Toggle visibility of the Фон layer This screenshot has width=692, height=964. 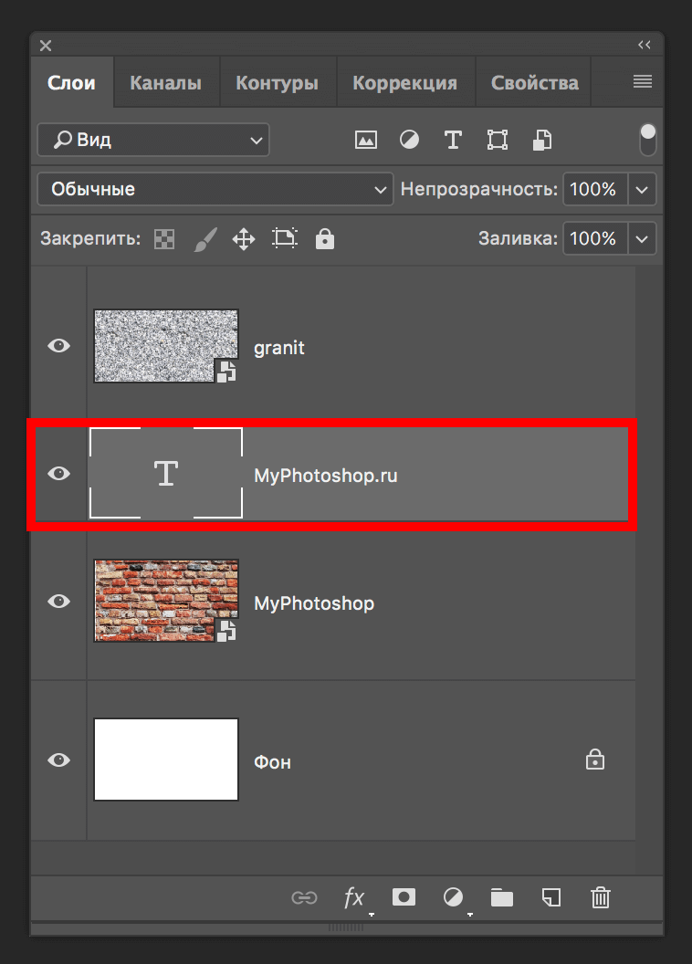tap(58, 760)
